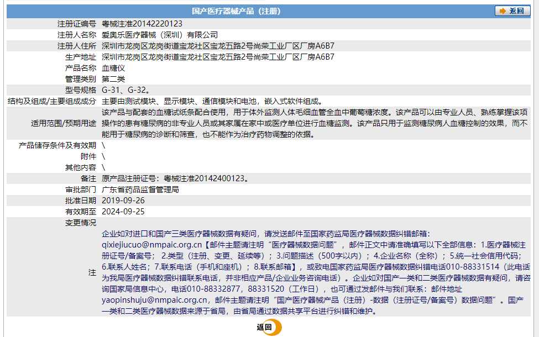Click the 结构及组成/主要组成成分 label

tap(52, 101)
